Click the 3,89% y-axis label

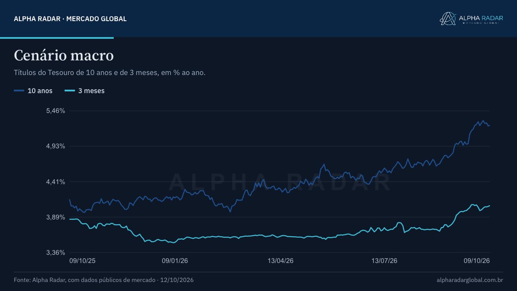coord(55,217)
